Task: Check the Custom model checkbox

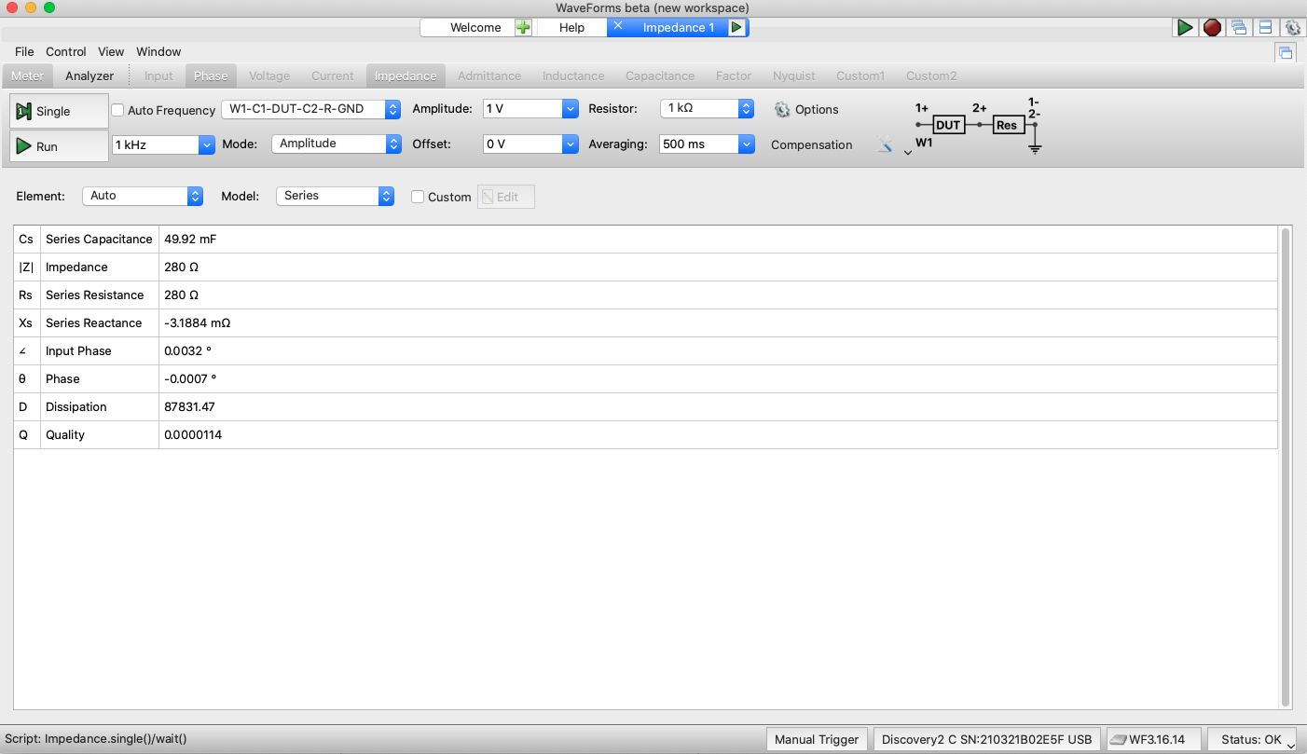Action: pos(418,197)
